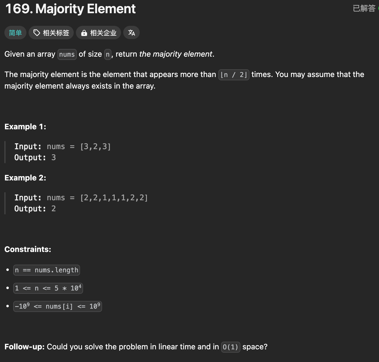Screen dimensions: 379x362
Task: Click the n size code chip in description
Action: 108,54
